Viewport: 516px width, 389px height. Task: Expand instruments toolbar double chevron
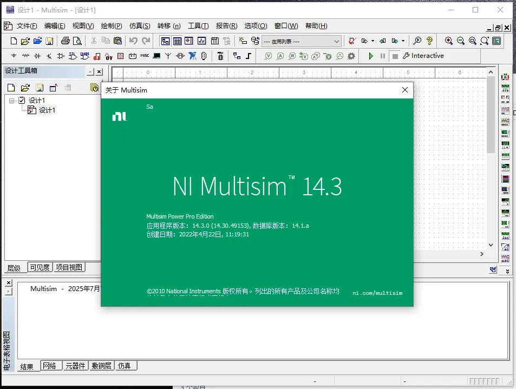(507, 271)
